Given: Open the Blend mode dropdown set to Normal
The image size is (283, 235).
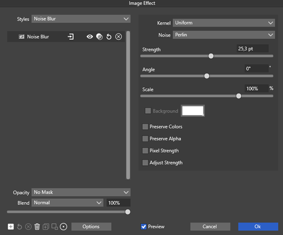Looking at the screenshot, I should [x=67, y=203].
